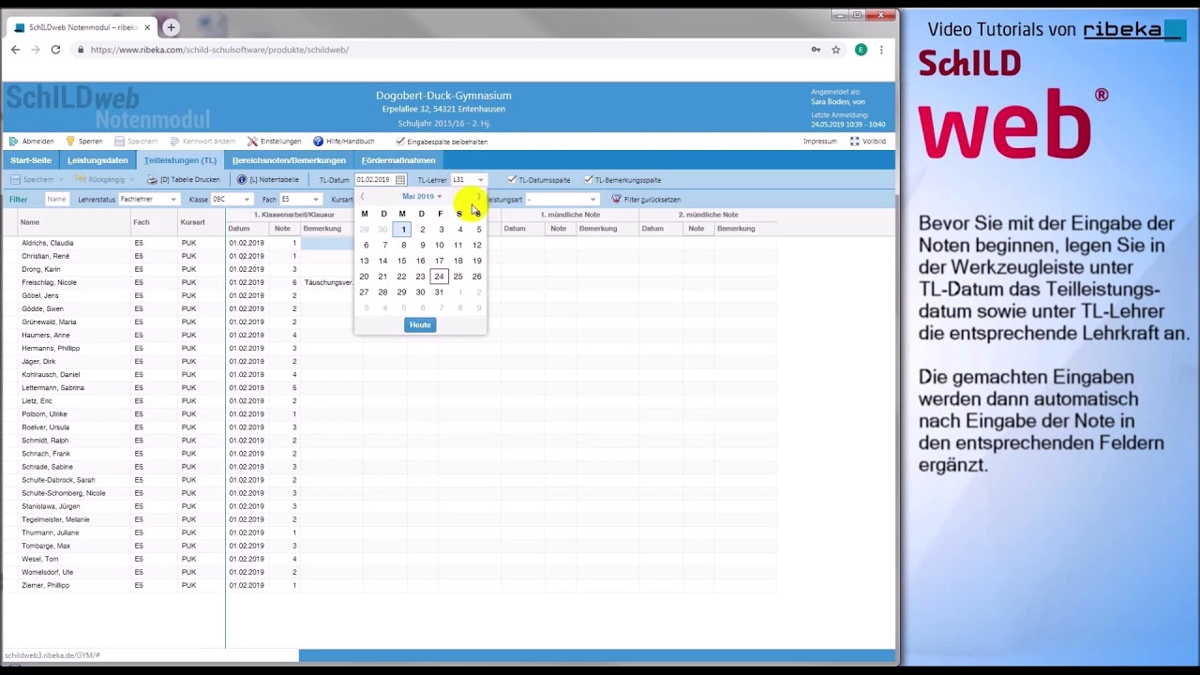Select day 1 of Mai in calendar

(x=403, y=230)
